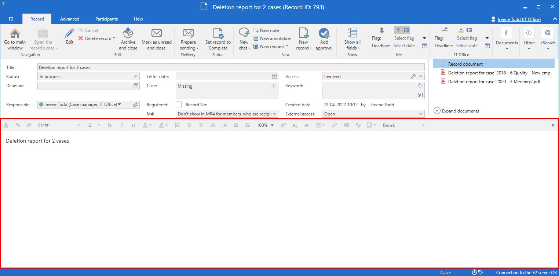Toggle italic formatting
The image size is (559, 276).
tap(121, 125)
